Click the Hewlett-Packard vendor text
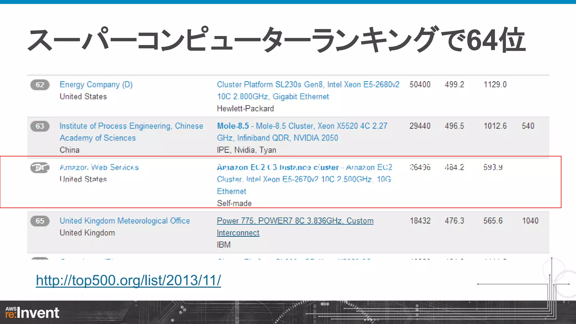 (245, 109)
